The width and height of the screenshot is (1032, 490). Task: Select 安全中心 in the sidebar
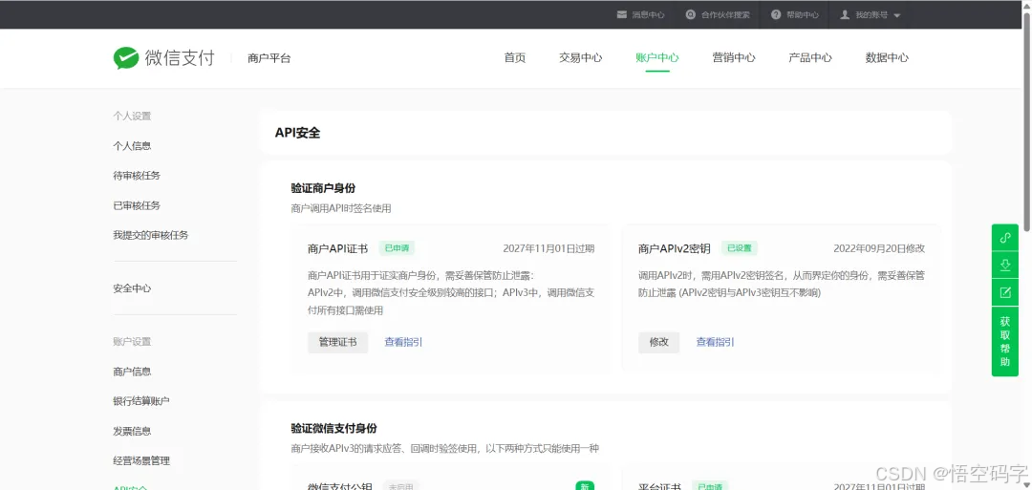132,288
